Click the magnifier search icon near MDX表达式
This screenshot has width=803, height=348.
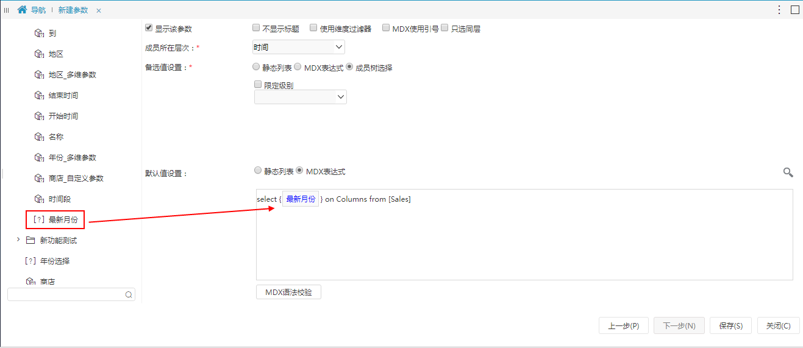(788, 172)
